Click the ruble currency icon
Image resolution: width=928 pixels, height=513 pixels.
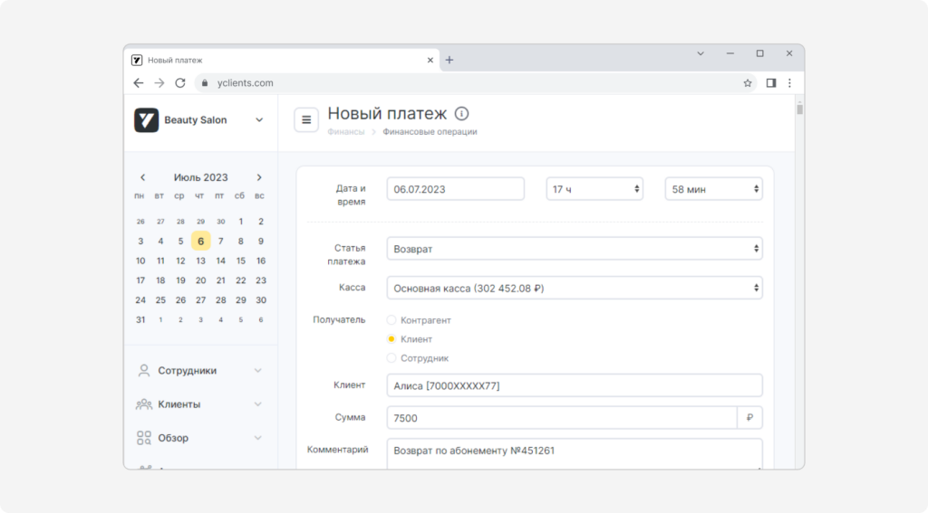click(x=749, y=418)
